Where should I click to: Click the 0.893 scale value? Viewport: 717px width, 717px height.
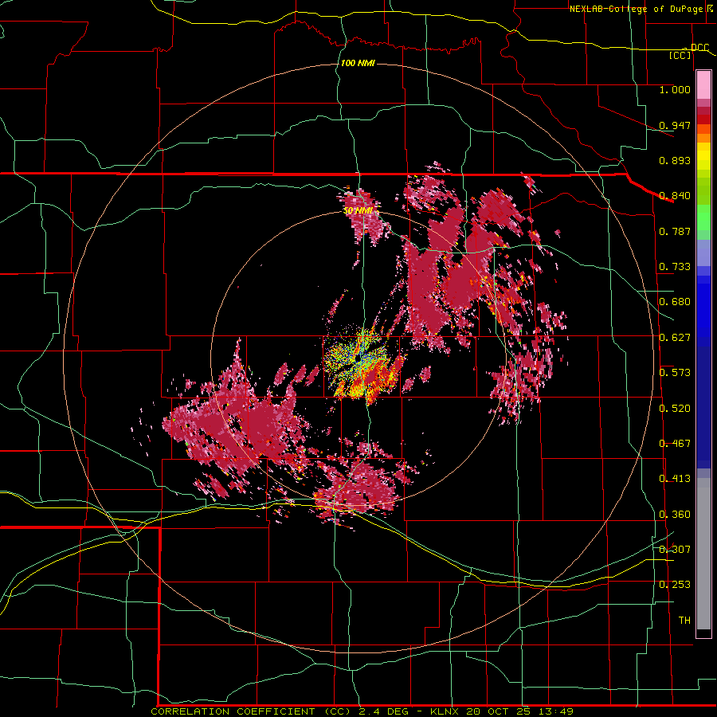(675, 160)
